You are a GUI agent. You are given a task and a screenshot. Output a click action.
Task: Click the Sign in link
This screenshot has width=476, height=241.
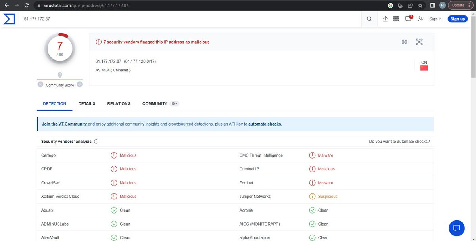coord(435,19)
